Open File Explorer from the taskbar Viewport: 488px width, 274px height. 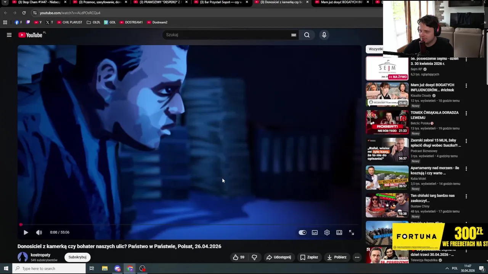click(x=105, y=269)
